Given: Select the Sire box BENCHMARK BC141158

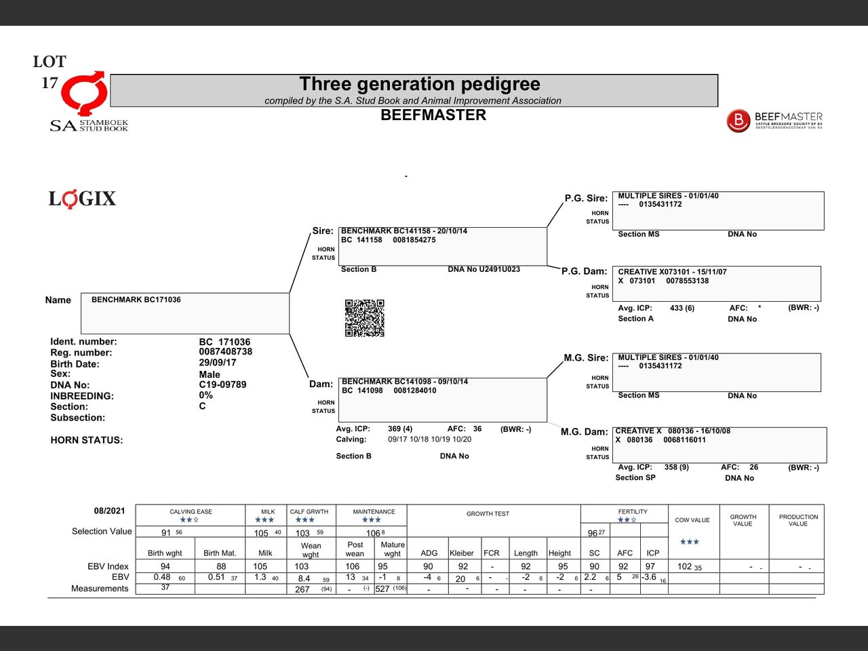Looking at the screenshot, I should [442, 247].
